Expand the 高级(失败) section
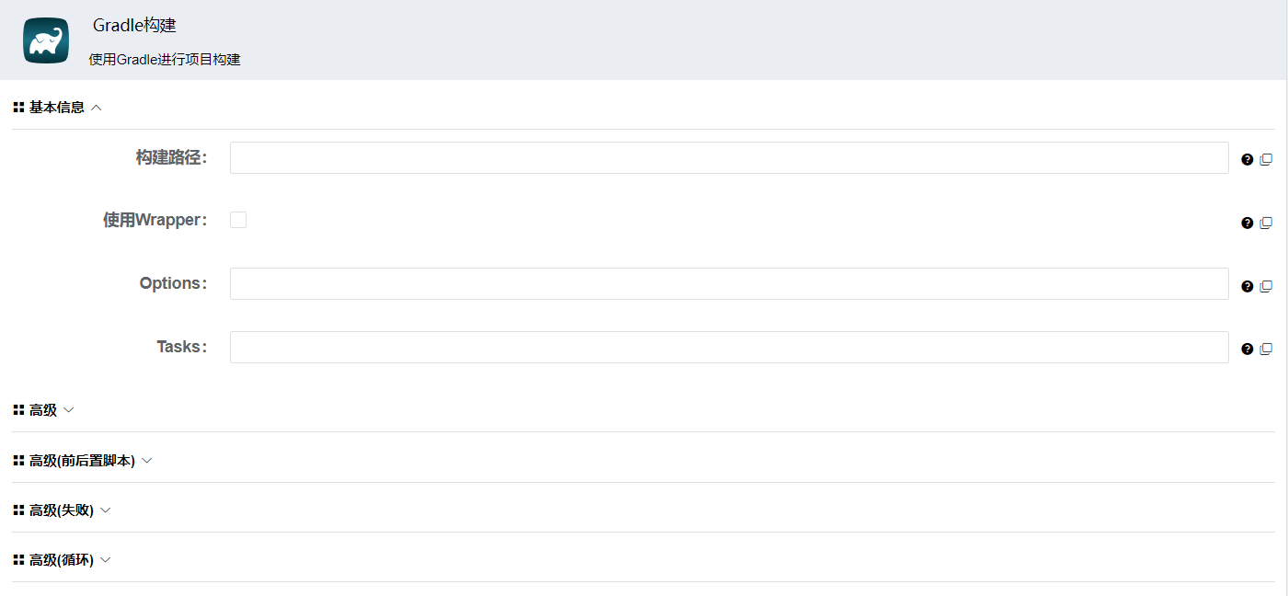 point(105,510)
